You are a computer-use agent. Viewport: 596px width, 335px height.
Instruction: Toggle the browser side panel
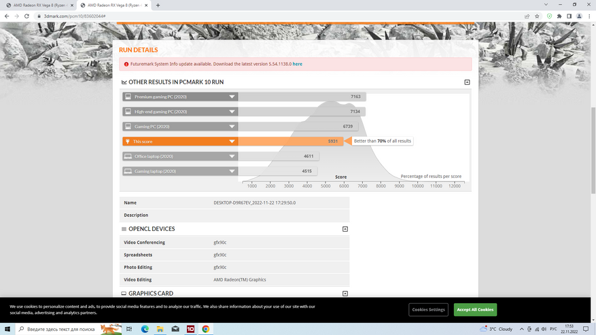coord(569,16)
